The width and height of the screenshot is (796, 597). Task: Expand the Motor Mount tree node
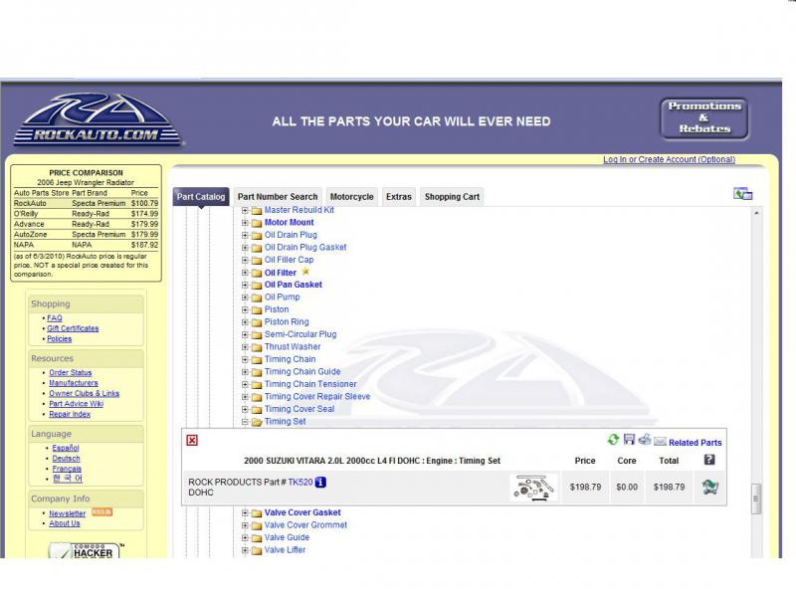(245, 222)
